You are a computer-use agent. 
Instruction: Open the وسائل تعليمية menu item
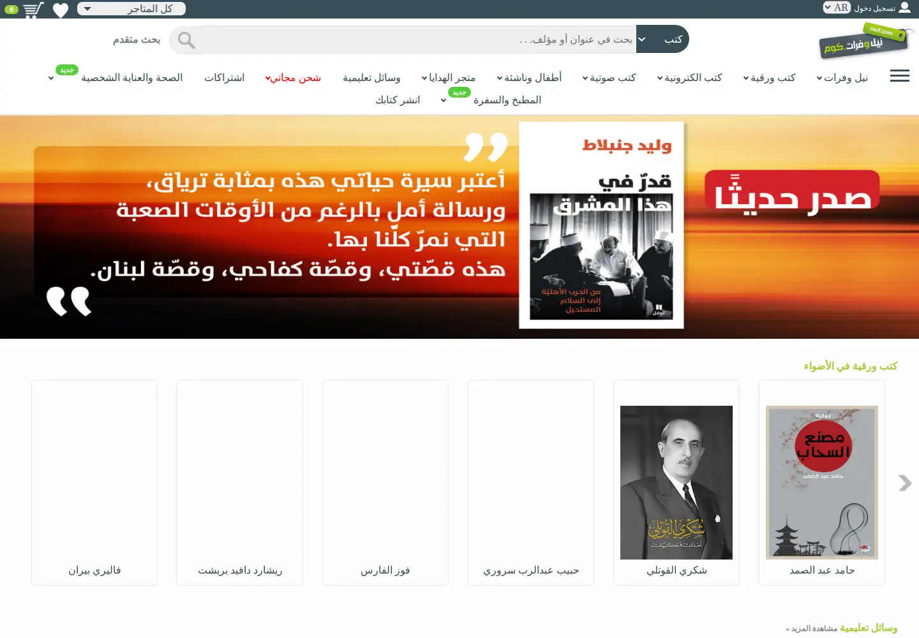click(x=371, y=78)
